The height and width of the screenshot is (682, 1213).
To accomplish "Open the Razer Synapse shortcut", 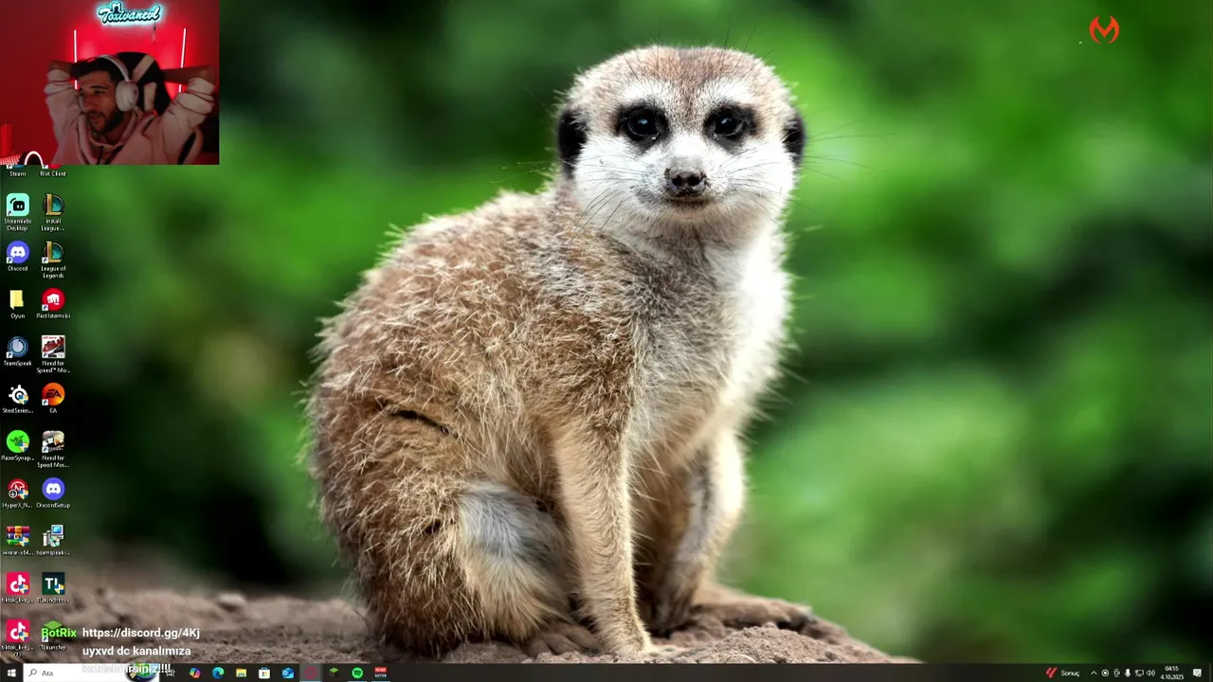I will tap(17, 446).
